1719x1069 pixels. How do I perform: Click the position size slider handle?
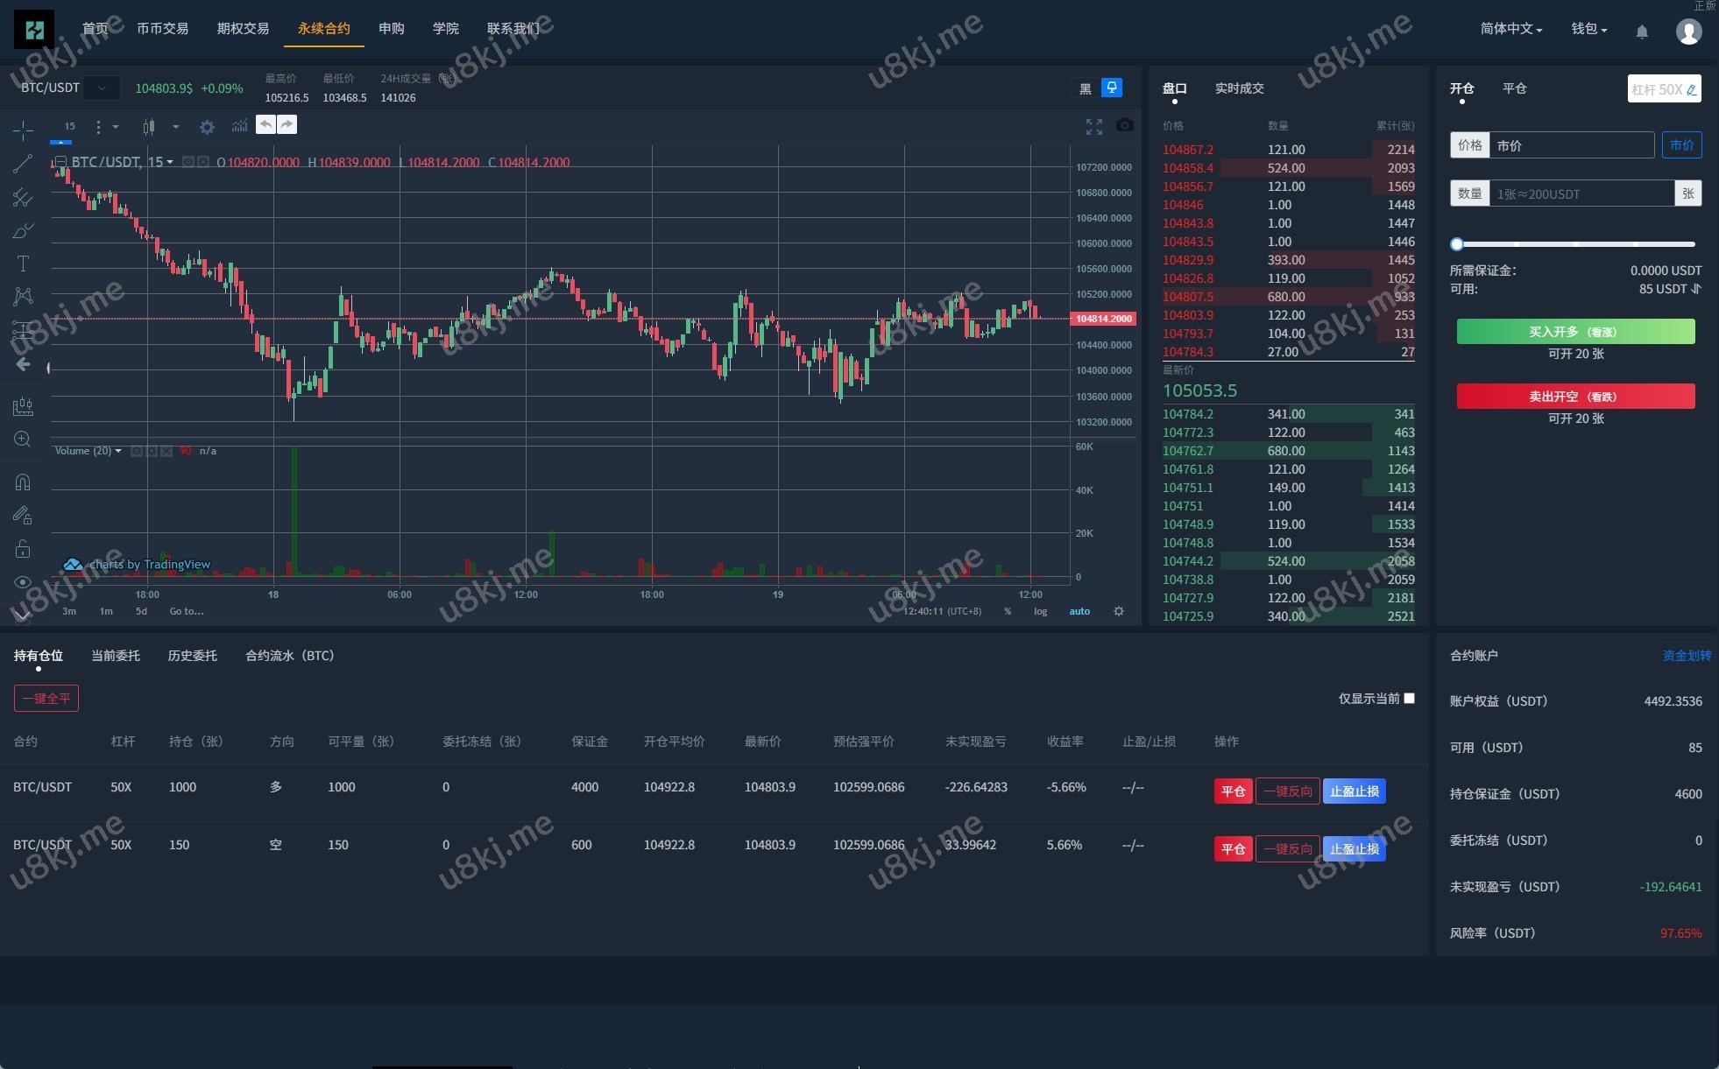point(1456,244)
